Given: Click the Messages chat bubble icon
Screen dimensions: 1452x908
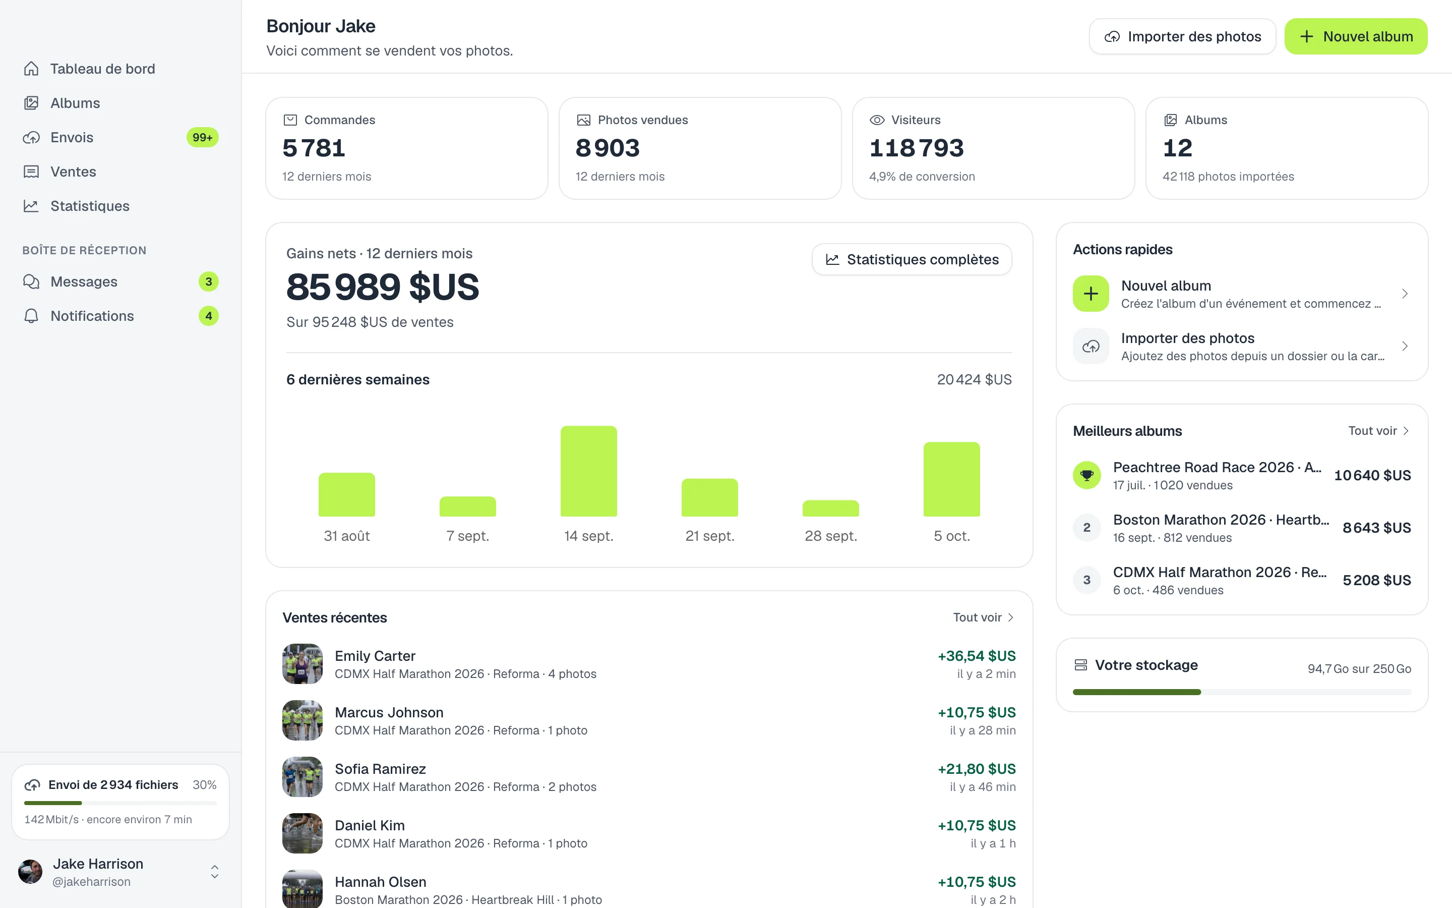Looking at the screenshot, I should coord(31,281).
